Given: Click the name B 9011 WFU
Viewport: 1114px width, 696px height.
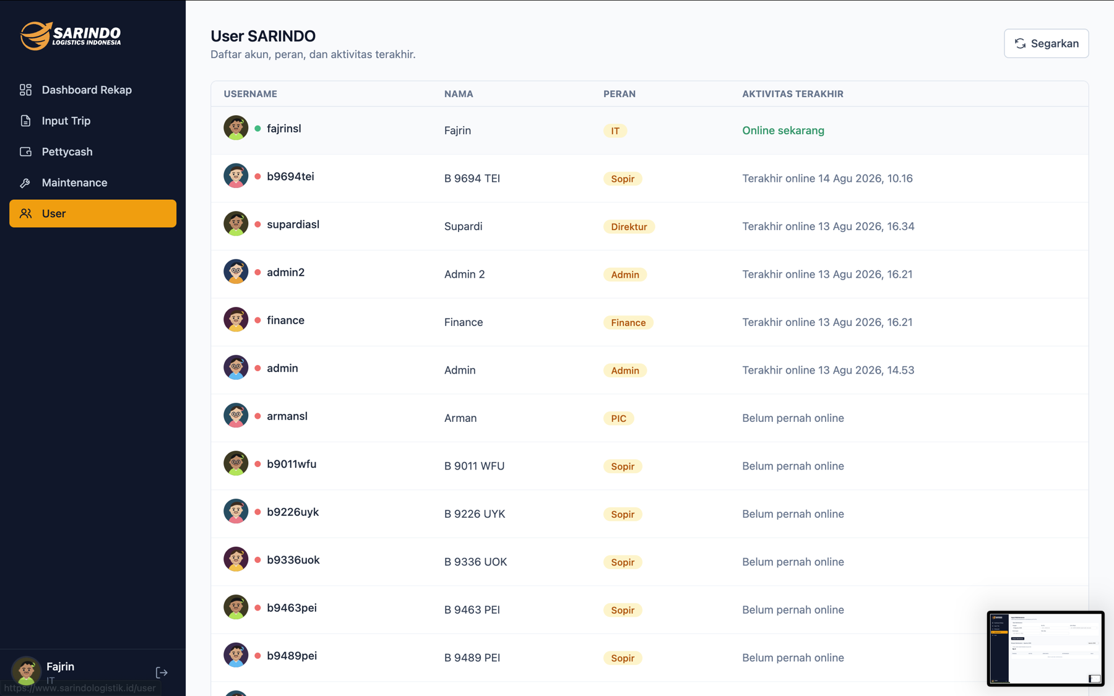Looking at the screenshot, I should [x=474, y=466].
